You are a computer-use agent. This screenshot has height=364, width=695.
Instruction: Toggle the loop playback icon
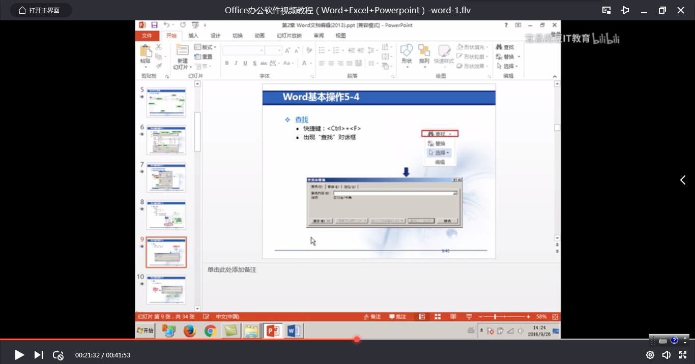click(x=59, y=355)
